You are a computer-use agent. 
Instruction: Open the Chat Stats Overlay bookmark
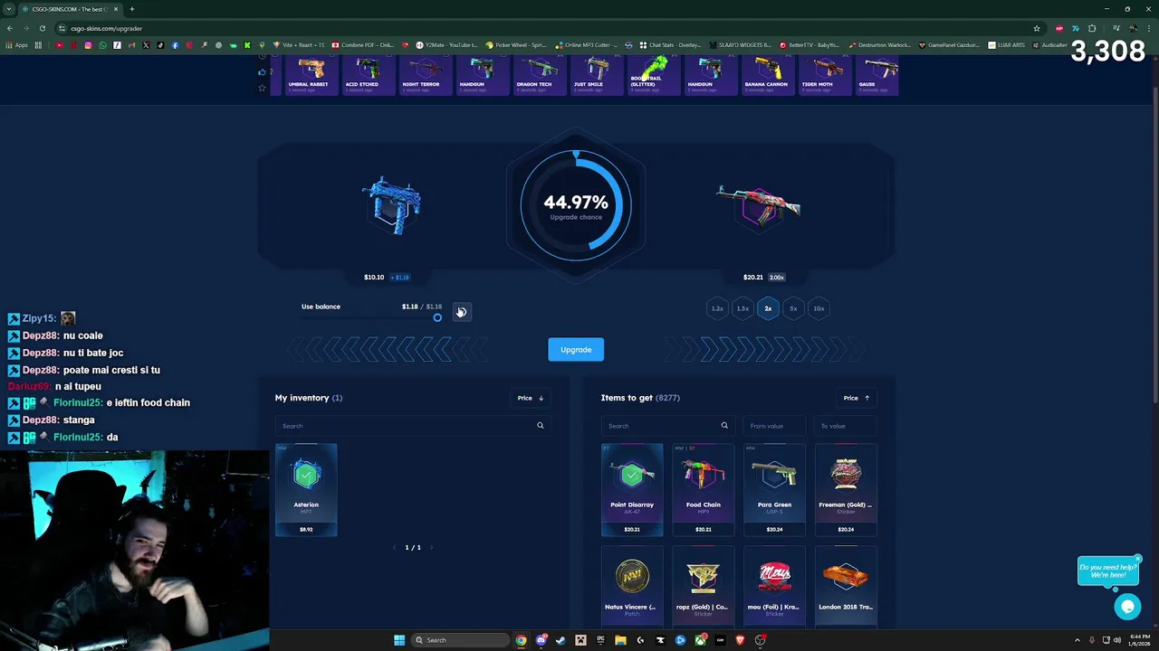pyautogui.click(x=671, y=45)
